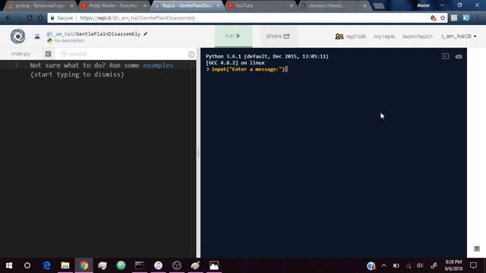
Task: Click into the console input line
Action: pos(248,69)
